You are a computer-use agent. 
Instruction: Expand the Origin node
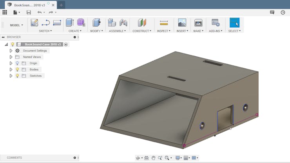(x=11, y=63)
